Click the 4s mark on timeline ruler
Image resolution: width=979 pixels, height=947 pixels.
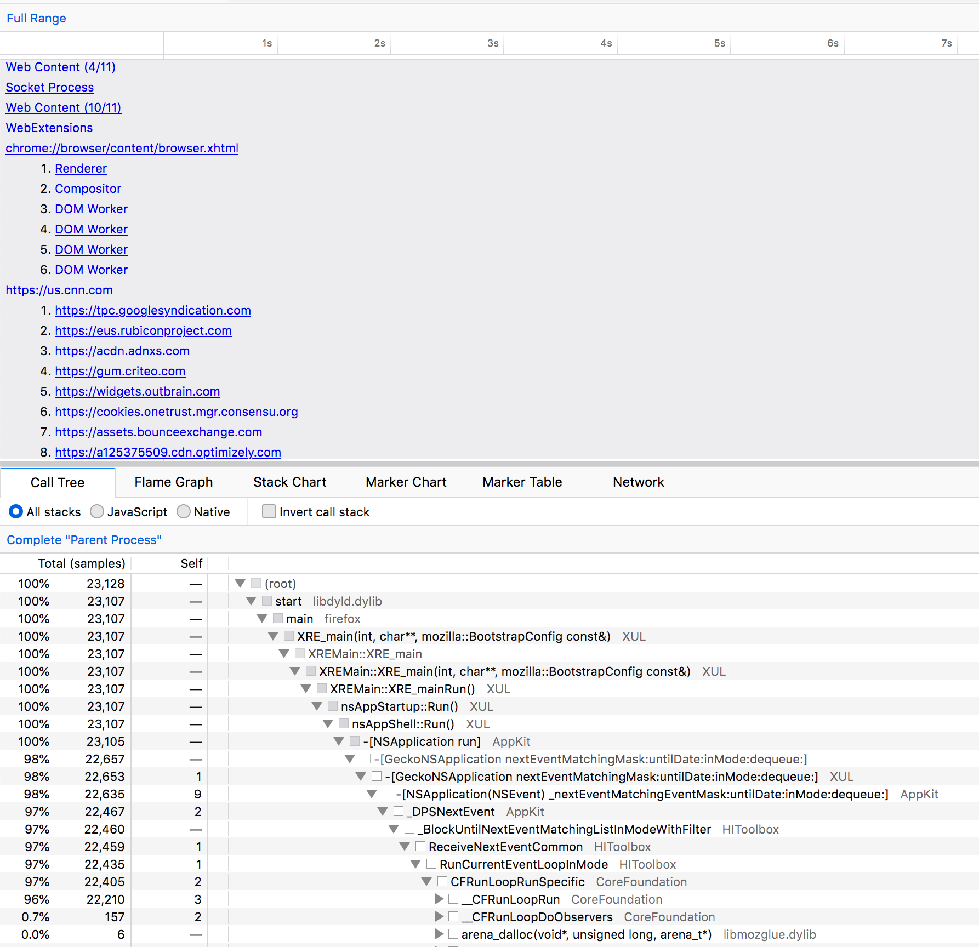606,43
